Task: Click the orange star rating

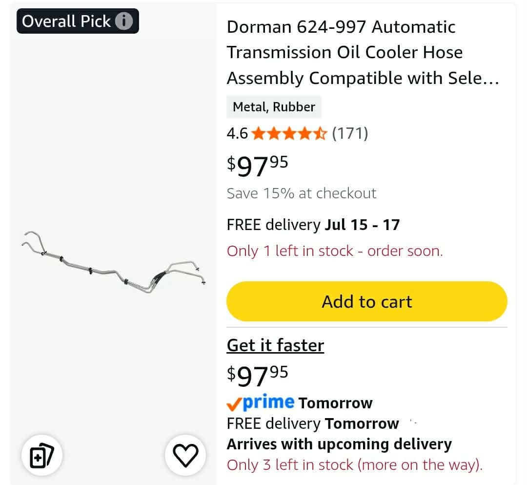Action: (289, 133)
